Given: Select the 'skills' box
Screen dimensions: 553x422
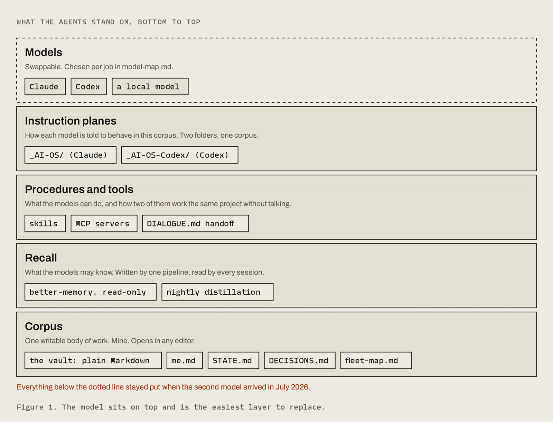Looking at the screenshot, I should (x=45, y=223).
